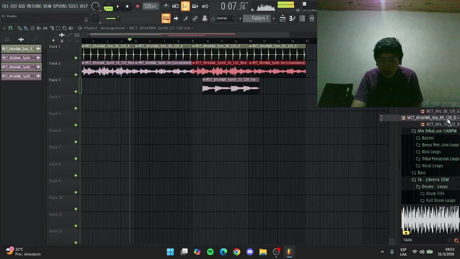Open the Playlist view button

pyautogui.click(x=283, y=18)
